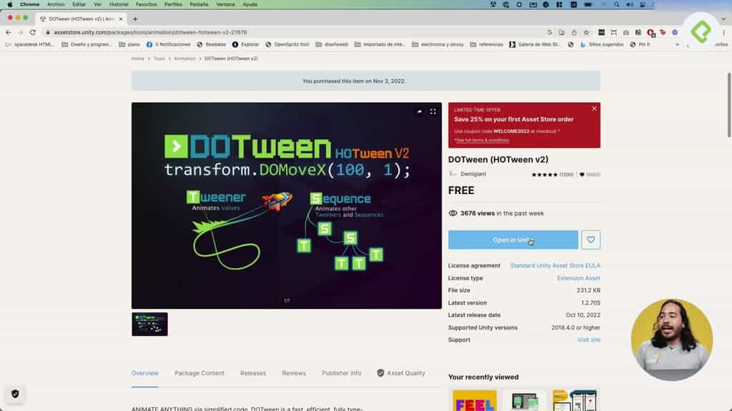Add DOTween to favorites with heart button
The height and width of the screenshot is (411, 732).
[590, 240]
